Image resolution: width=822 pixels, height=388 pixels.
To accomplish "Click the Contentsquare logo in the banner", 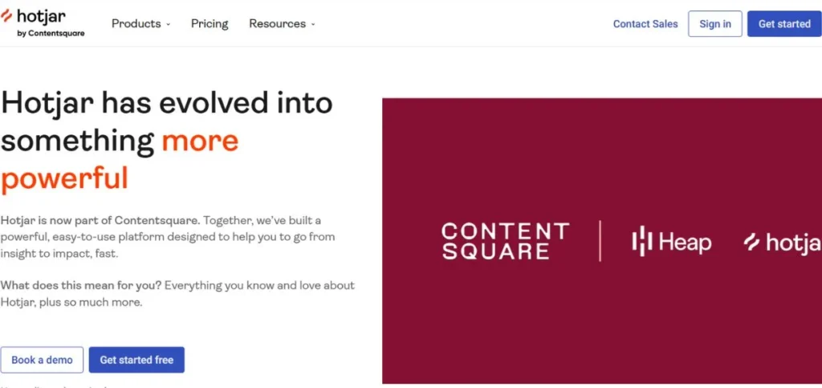I will (506, 242).
